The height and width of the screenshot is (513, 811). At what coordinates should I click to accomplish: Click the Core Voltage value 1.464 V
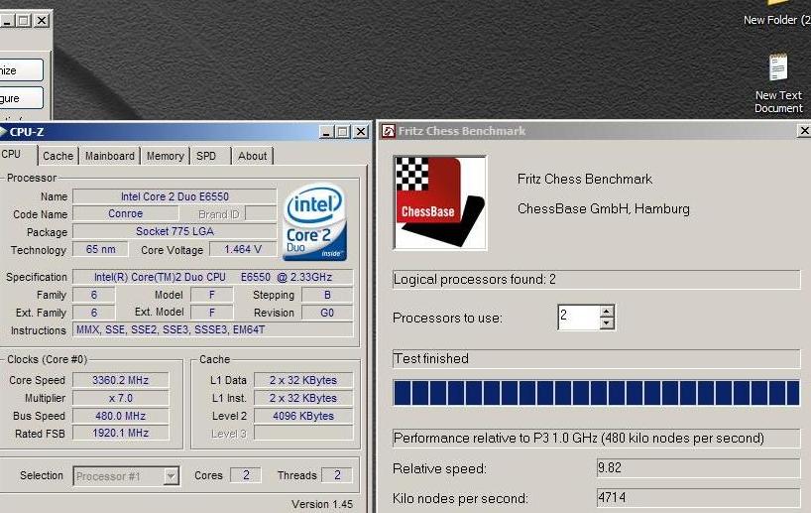click(243, 249)
